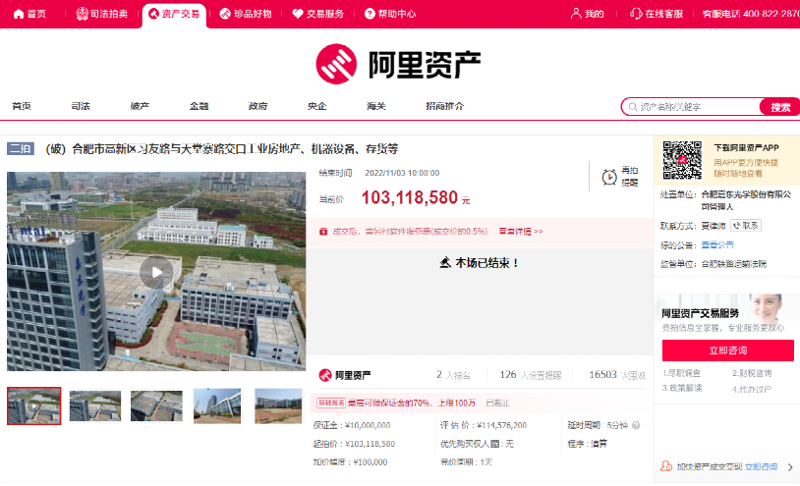This screenshot has height=486, width=800.
Task: Select the second aerial thumbnail
Action: 95,406
